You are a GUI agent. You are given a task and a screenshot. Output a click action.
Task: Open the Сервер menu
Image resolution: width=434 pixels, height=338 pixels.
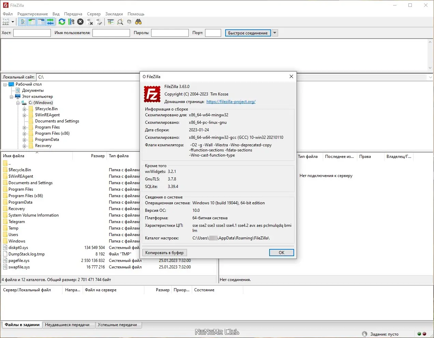coord(94,14)
